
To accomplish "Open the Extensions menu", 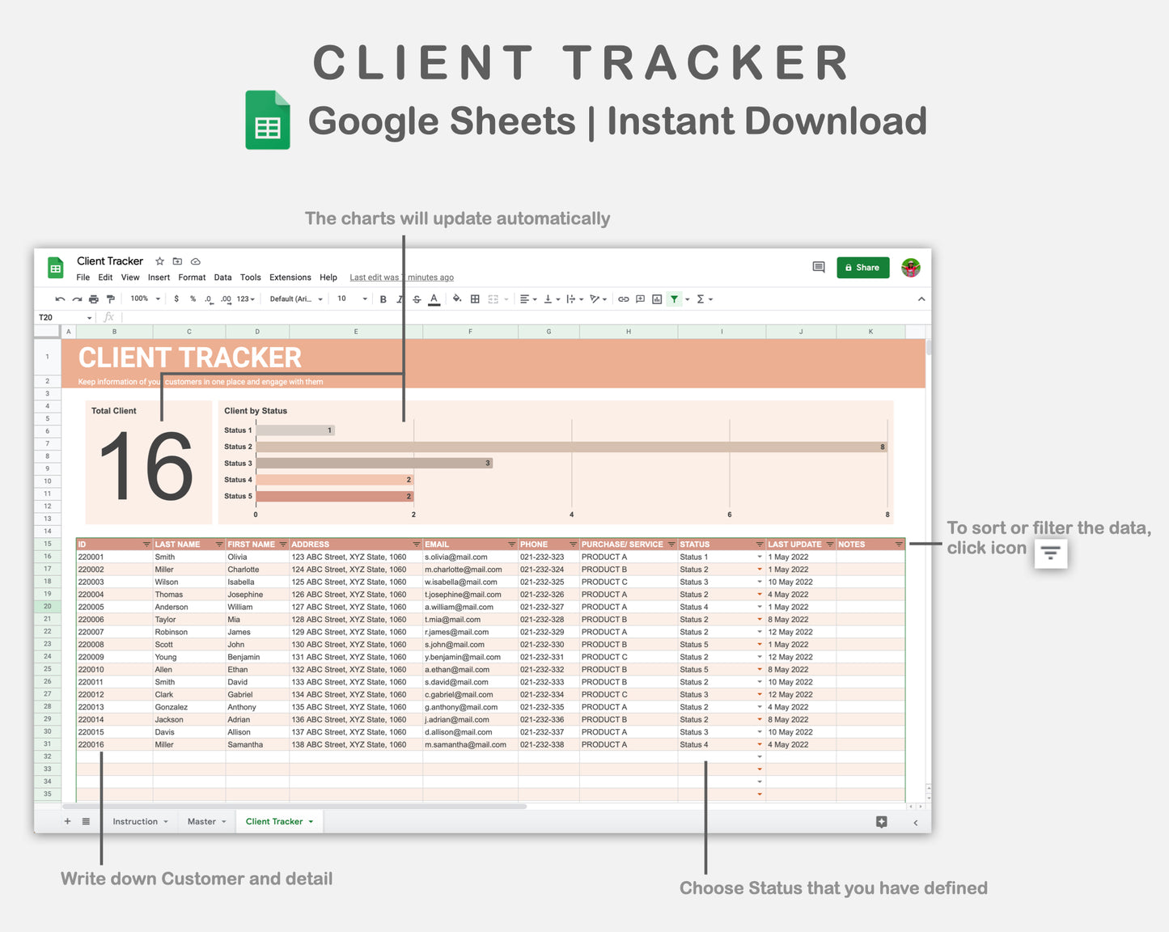I will coord(290,277).
